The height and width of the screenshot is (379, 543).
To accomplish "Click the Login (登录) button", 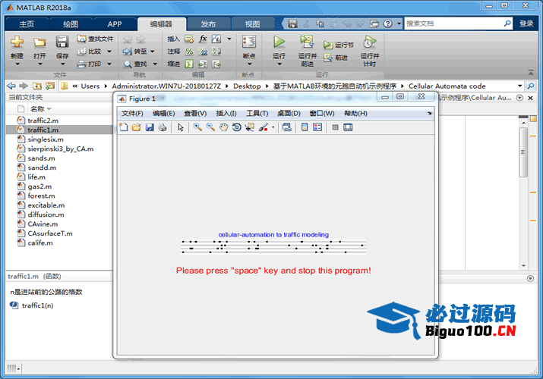I will coord(526,23).
